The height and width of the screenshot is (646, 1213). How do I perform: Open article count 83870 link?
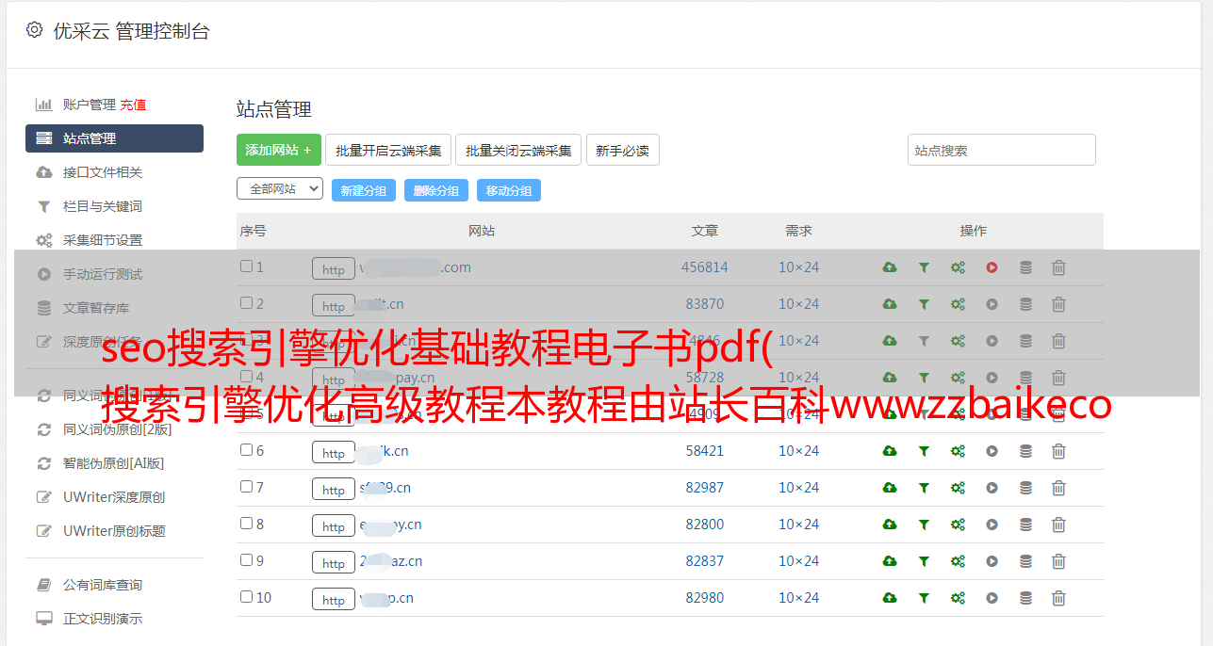705,304
